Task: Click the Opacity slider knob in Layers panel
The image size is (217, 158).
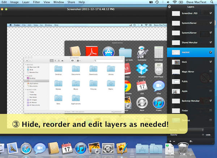Action: tap(203, 135)
